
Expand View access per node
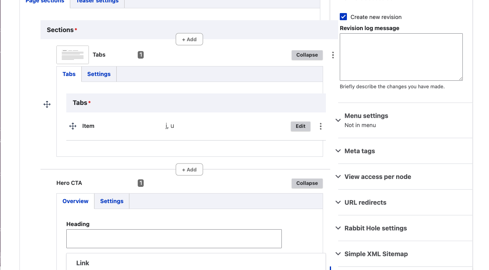pyautogui.click(x=377, y=177)
